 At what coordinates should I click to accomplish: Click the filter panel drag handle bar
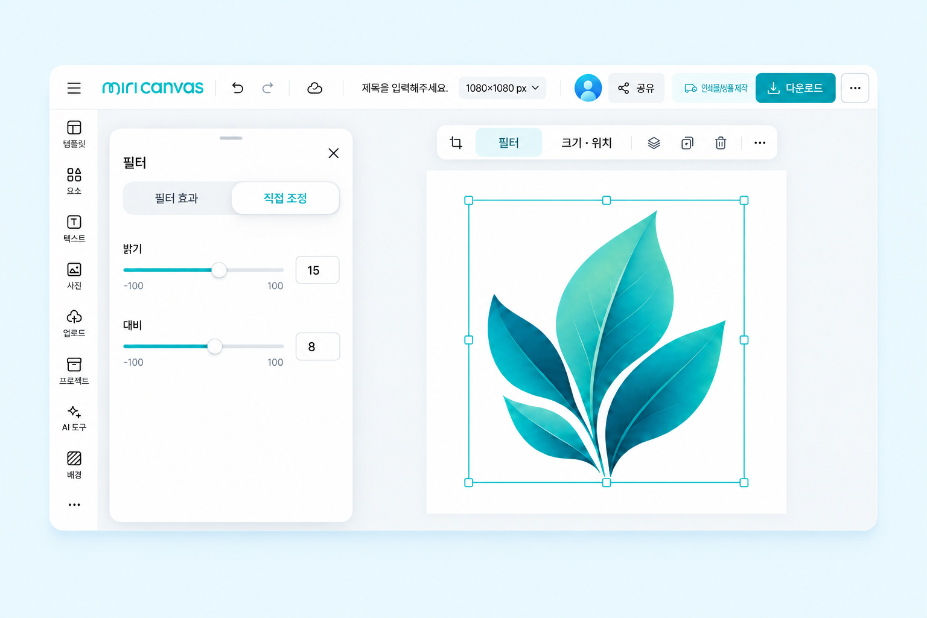[x=231, y=138]
